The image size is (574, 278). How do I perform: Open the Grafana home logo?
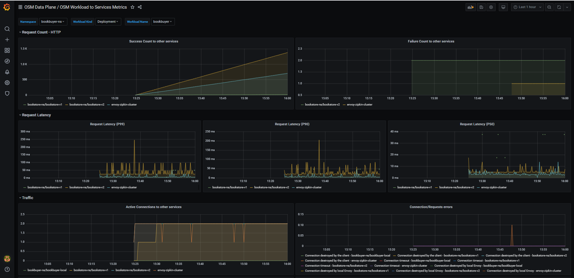(x=7, y=7)
